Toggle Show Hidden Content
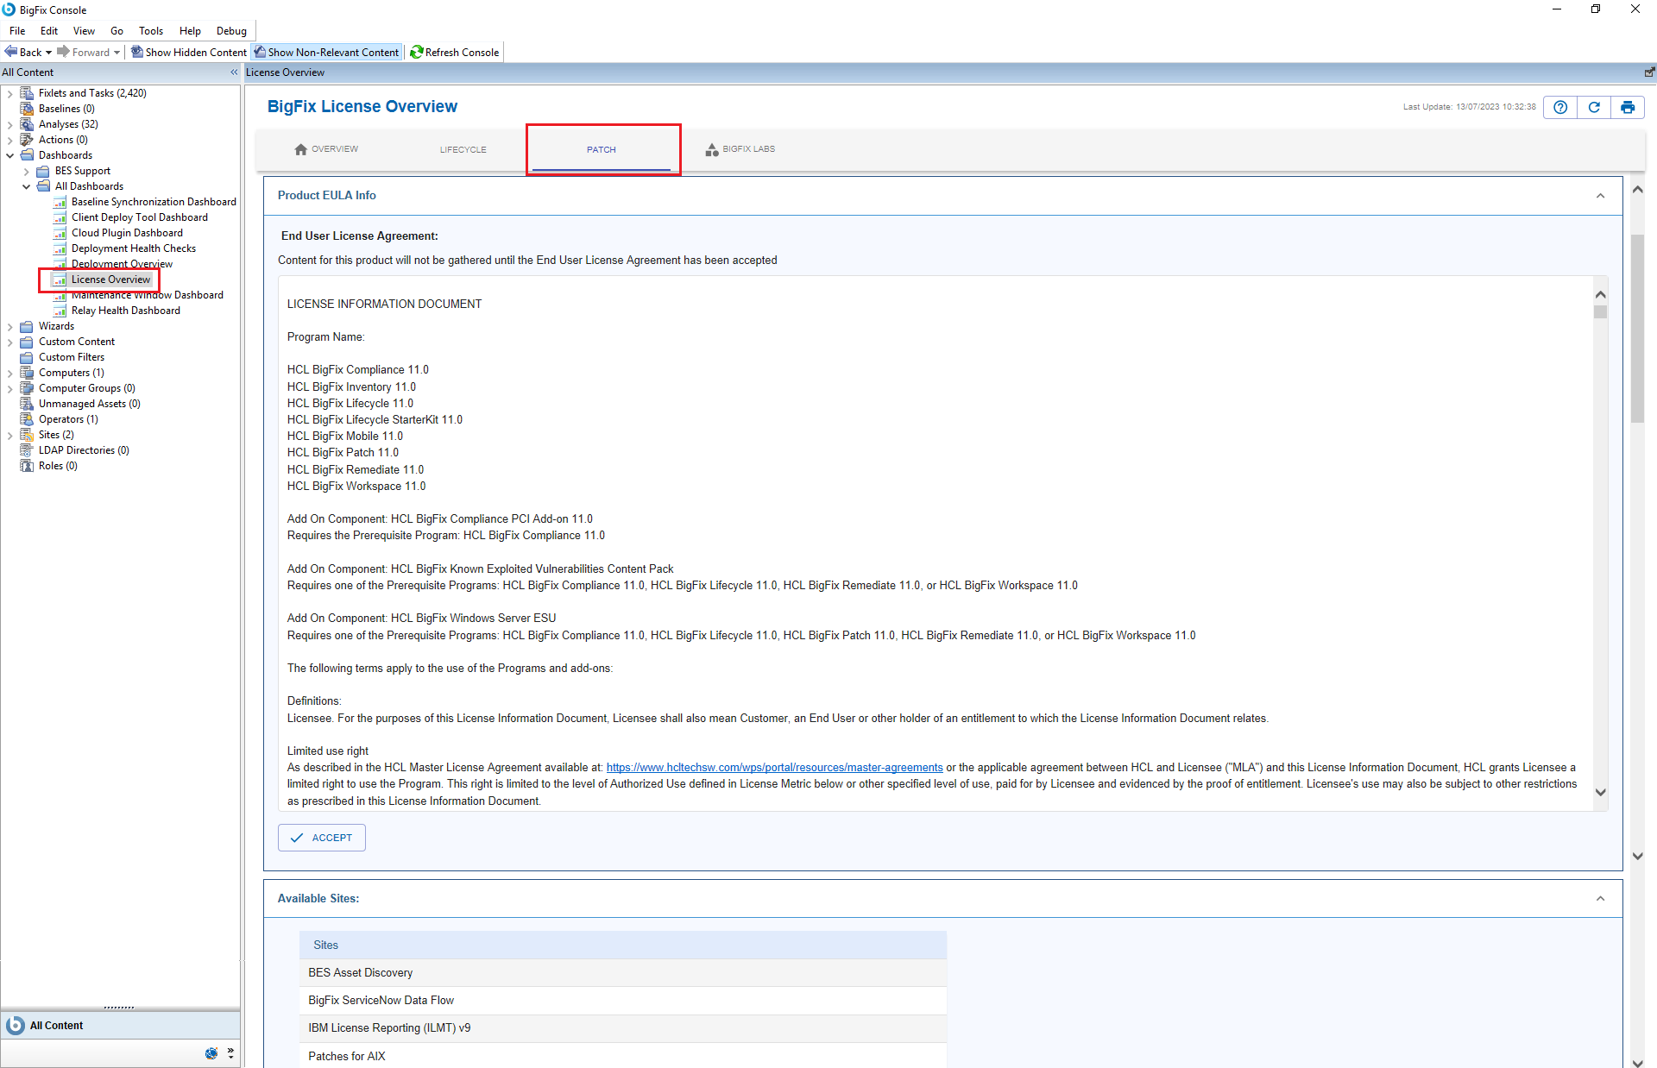 pos(188,53)
